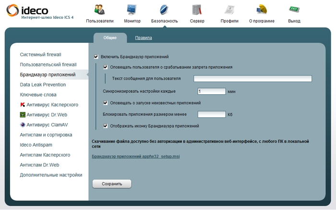This screenshot has width=336, height=210.
Task: Open the Пользователи section icon
Action: 100,11
